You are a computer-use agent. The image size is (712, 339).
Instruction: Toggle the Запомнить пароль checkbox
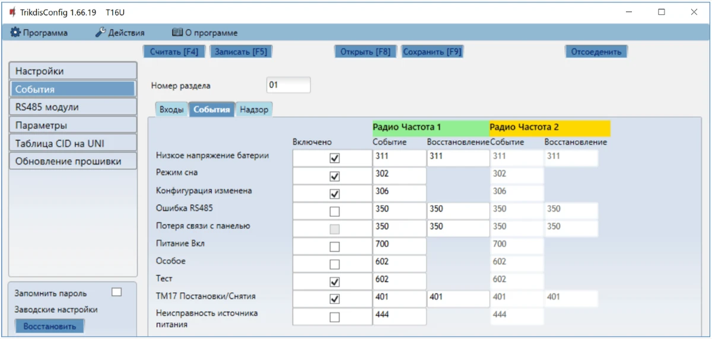(117, 292)
